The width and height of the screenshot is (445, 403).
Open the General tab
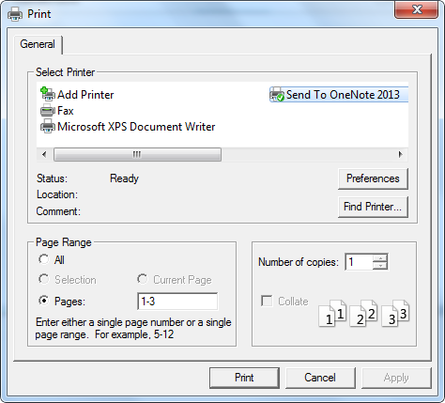tap(38, 44)
